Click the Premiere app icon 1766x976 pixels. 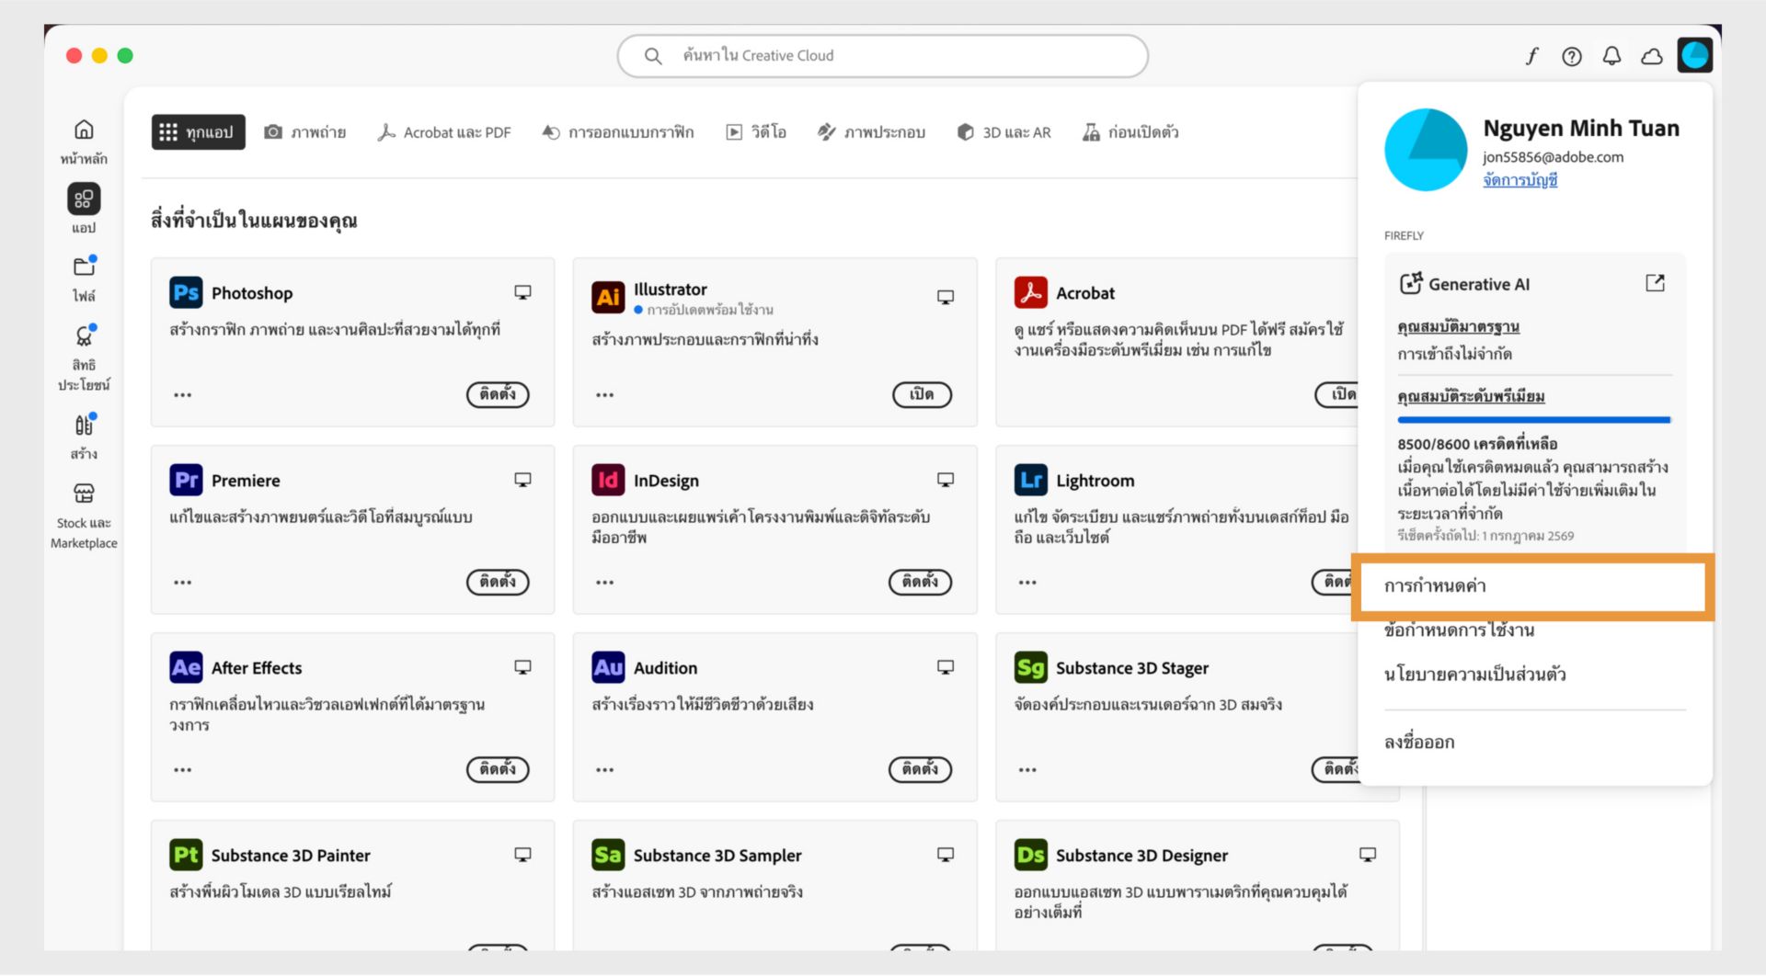[x=186, y=480]
